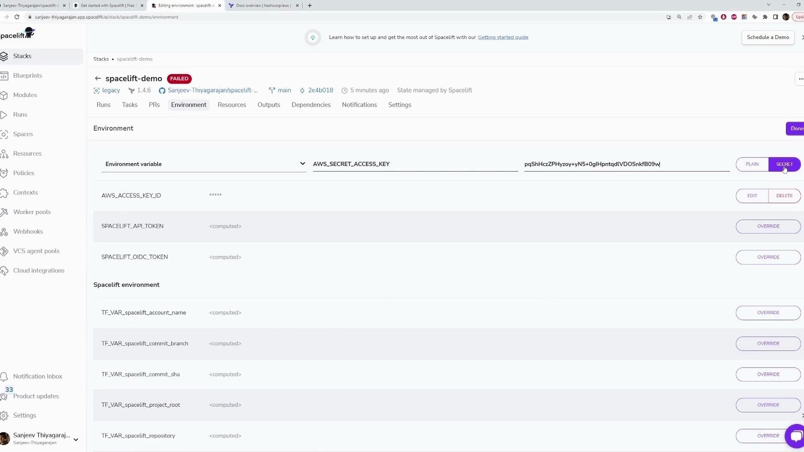Open the three-dots stack menu

(800, 79)
